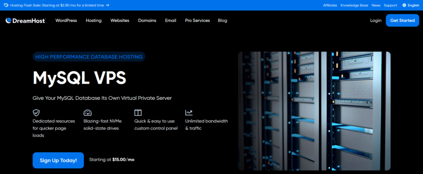Click the Give Your MySQL Database subtitle

click(x=102, y=98)
